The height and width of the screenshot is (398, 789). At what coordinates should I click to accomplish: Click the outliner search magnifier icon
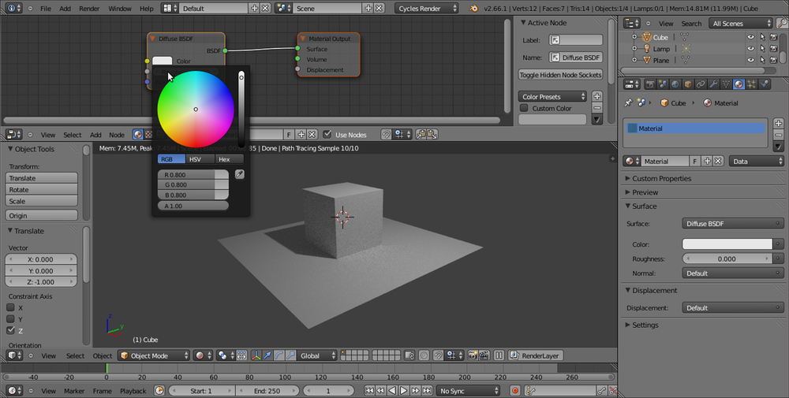pyautogui.click(x=781, y=24)
